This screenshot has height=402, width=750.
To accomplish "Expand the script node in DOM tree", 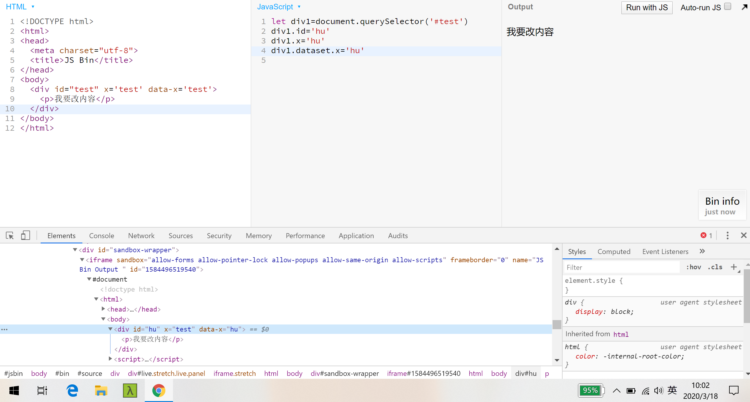I will [x=110, y=359].
